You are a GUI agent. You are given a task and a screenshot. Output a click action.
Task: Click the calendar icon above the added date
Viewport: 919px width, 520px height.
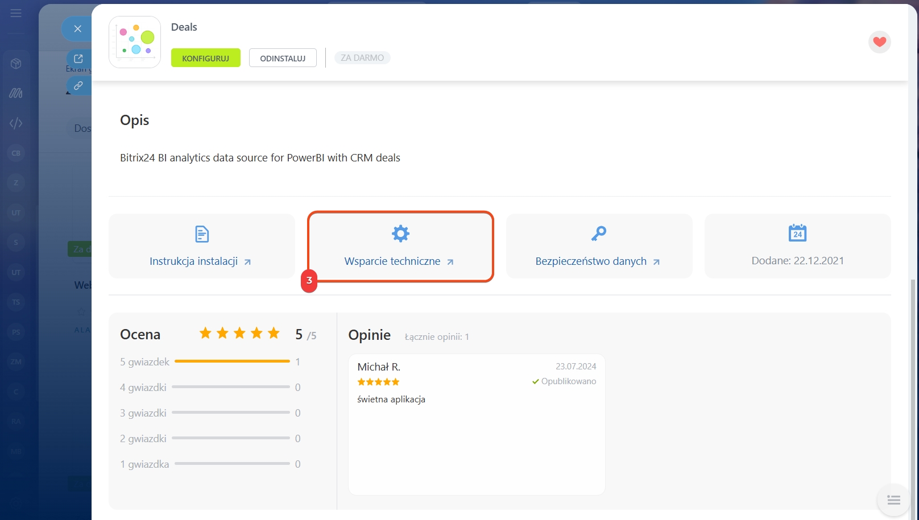pyautogui.click(x=797, y=233)
